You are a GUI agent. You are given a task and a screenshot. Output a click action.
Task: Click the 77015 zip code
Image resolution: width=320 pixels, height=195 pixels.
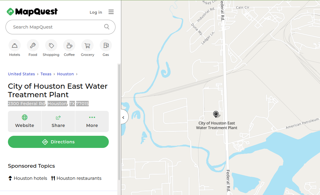coord(83,104)
